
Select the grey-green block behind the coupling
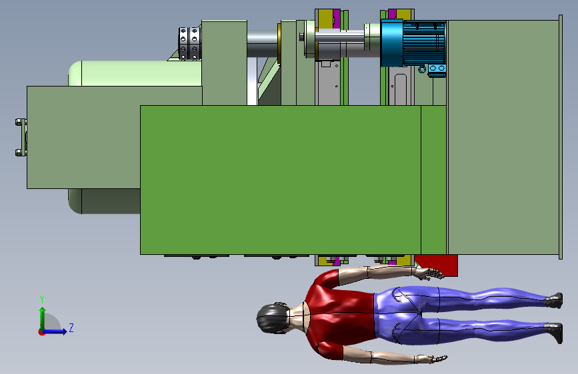coord(224,63)
